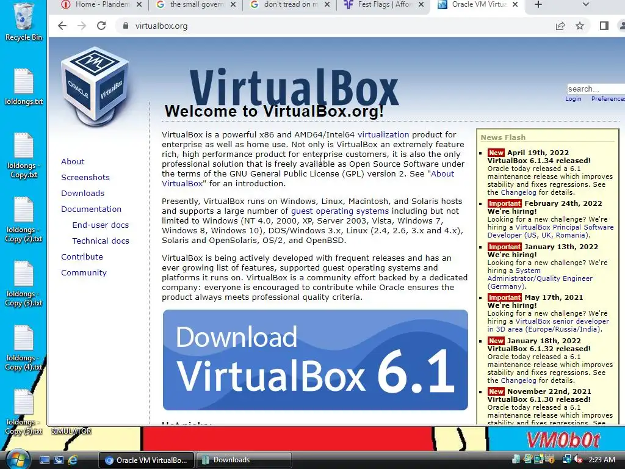
Task: Open Technical docs link
Action: [101, 241]
